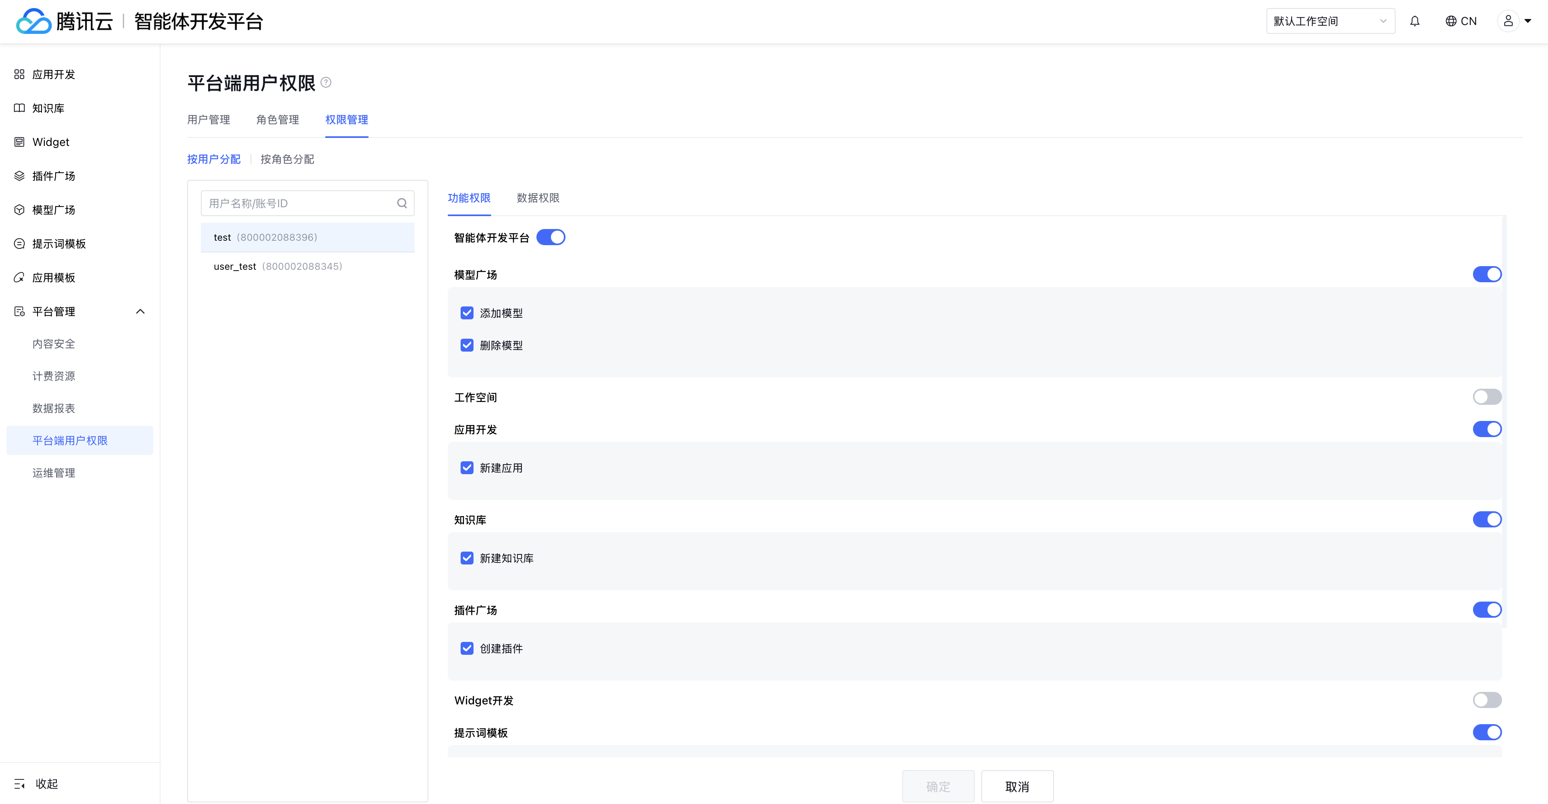Click the 知识库 book icon in sidebar
The height and width of the screenshot is (804, 1548).
coord(19,108)
